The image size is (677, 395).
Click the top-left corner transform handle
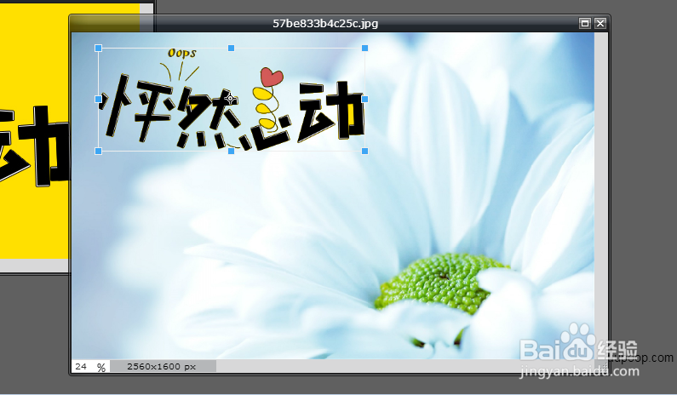[99, 48]
